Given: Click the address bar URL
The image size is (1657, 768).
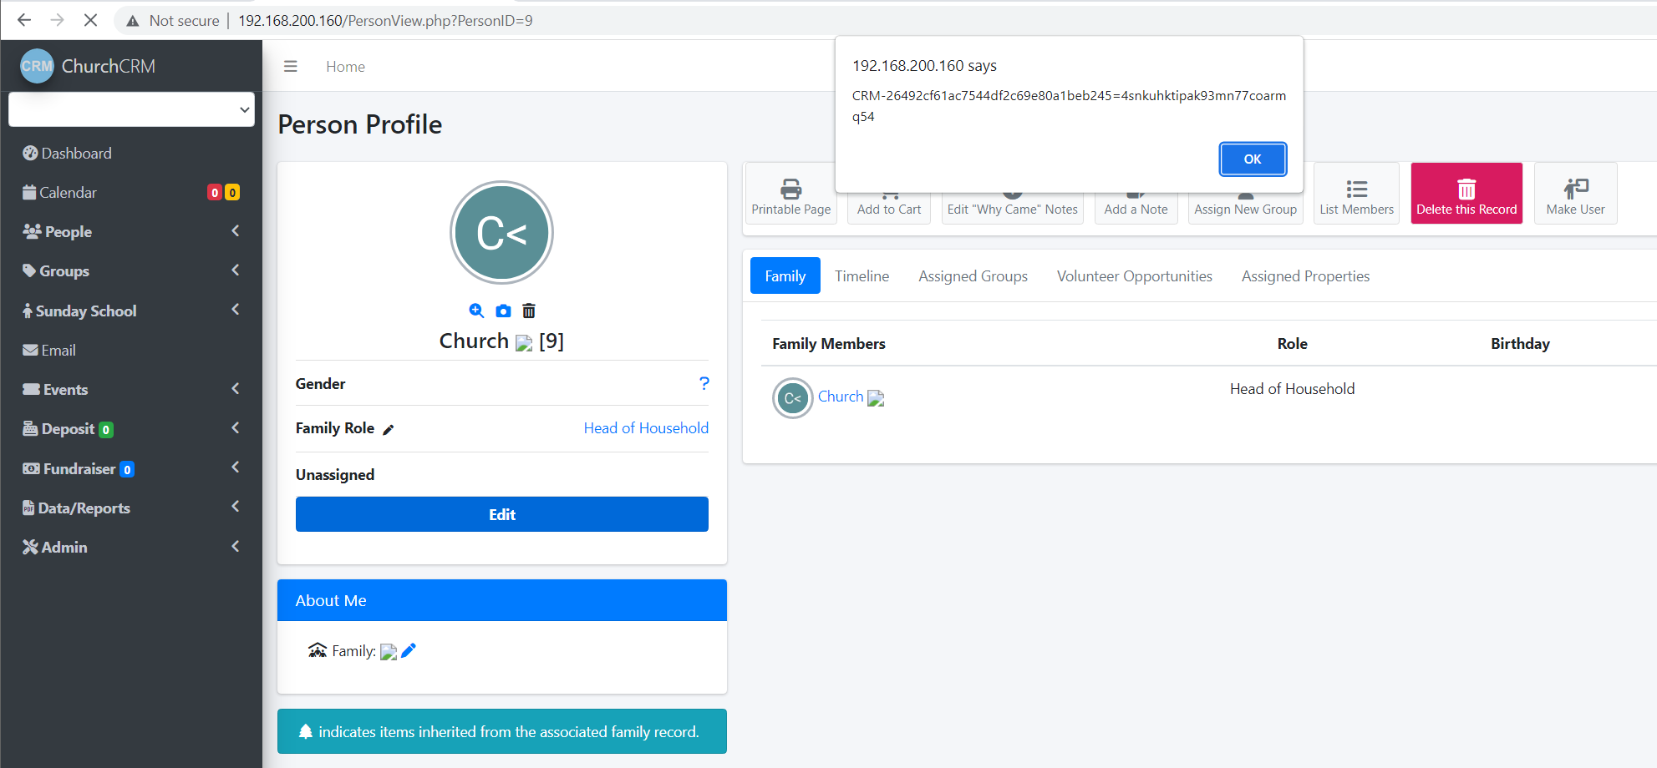Looking at the screenshot, I should tap(385, 21).
